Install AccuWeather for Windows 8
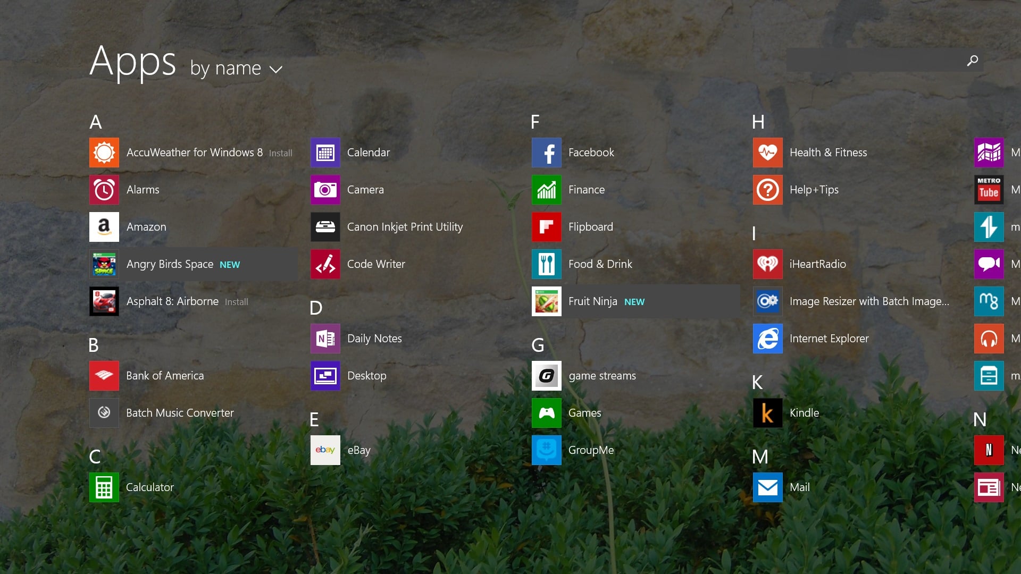Image resolution: width=1021 pixels, height=574 pixels. pyautogui.click(x=281, y=153)
